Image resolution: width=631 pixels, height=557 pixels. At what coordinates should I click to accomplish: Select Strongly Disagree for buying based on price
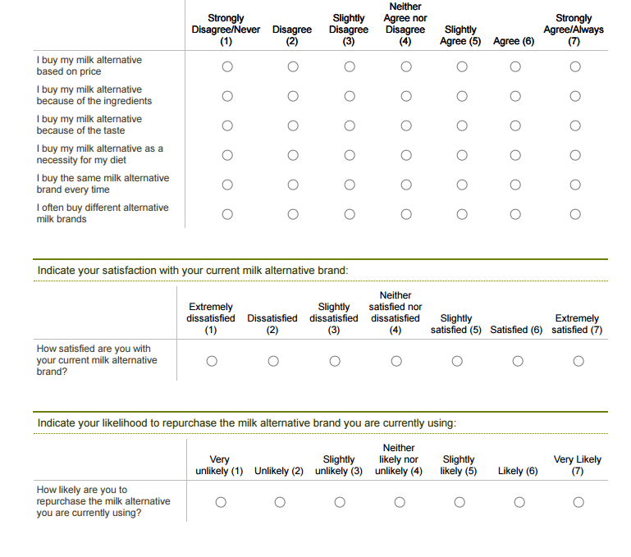tap(226, 66)
